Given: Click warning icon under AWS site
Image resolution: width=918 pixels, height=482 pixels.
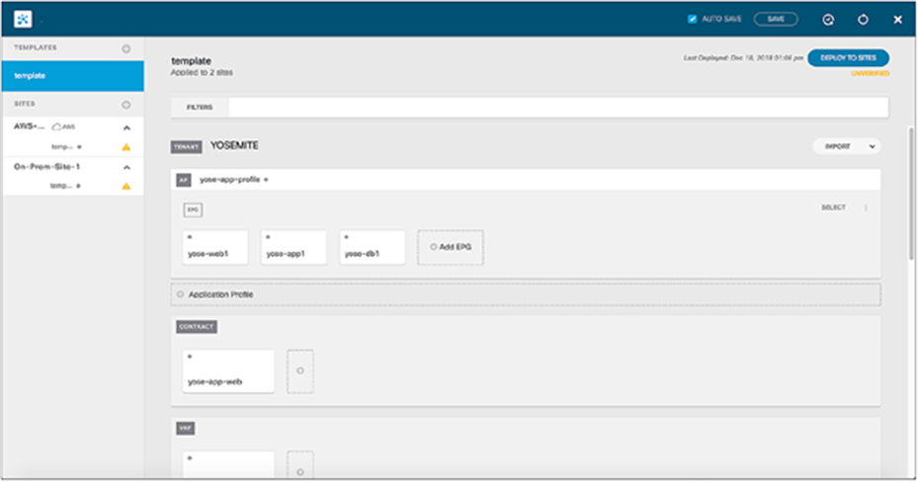Looking at the screenshot, I should click(125, 147).
